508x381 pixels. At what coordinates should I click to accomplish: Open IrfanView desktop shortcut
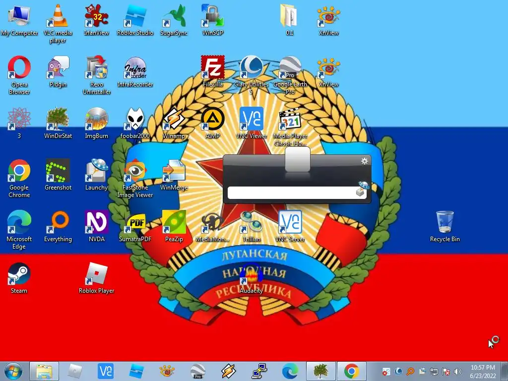[x=96, y=20]
